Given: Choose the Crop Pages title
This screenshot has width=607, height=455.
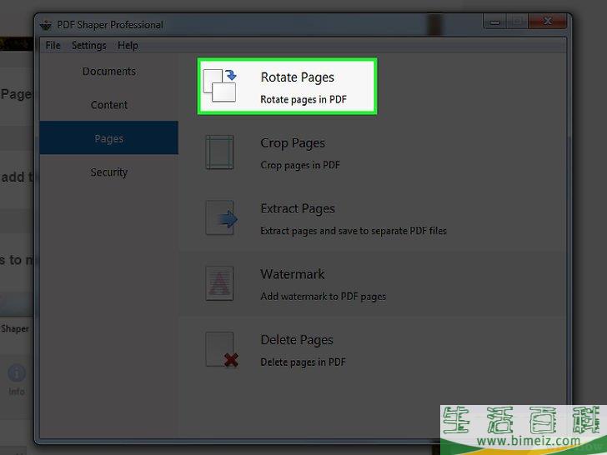Looking at the screenshot, I should click(x=293, y=143).
